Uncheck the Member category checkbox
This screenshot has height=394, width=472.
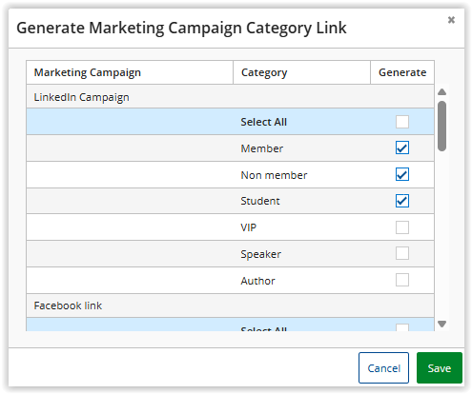(x=402, y=148)
